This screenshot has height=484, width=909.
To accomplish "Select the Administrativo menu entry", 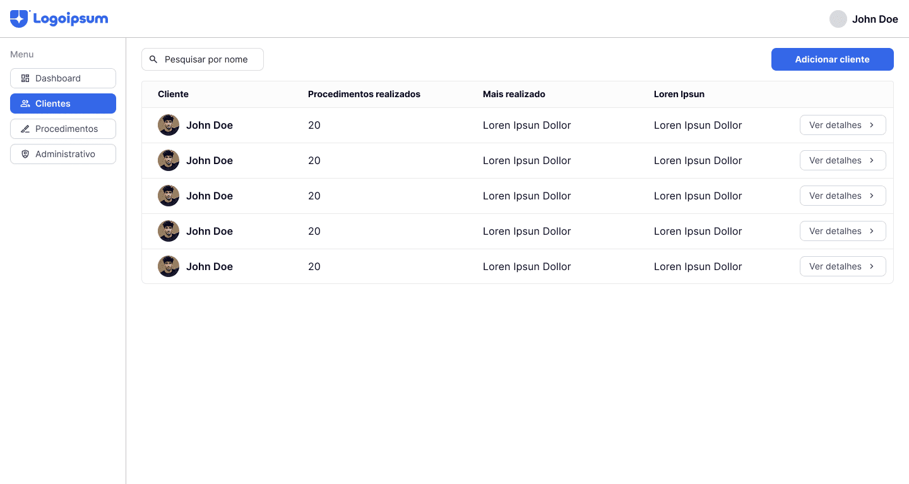I will 65,154.
